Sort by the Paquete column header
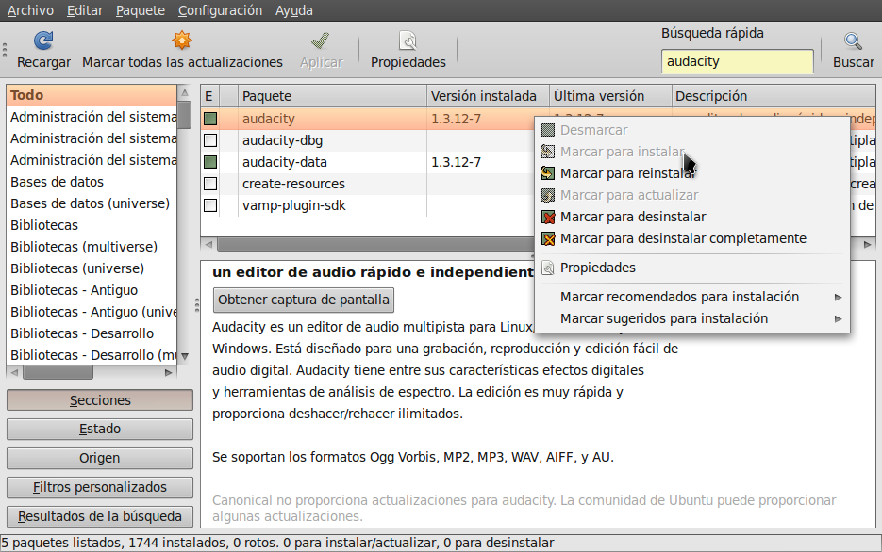The width and height of the screenshot is (882, 552). click(x=332, y=96)
